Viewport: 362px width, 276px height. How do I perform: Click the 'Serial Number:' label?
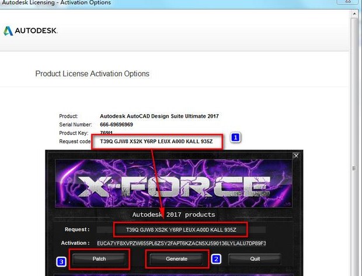point(75,125)
